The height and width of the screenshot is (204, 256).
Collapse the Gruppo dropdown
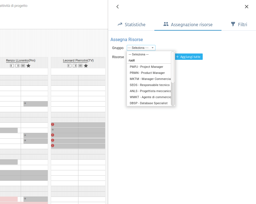click(x=141, y=48)
